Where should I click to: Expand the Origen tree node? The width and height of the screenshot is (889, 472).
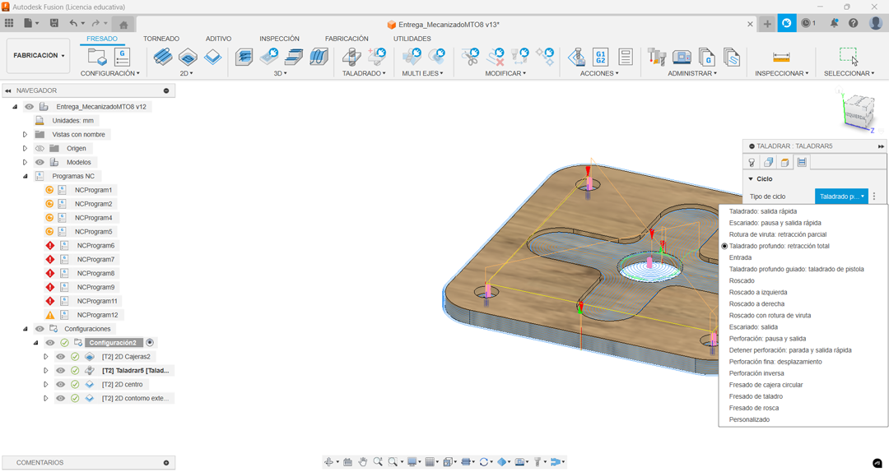25,149
